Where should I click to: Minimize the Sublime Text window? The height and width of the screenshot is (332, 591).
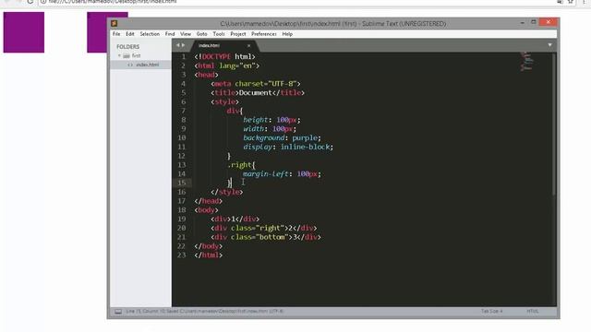click(523, 22)
